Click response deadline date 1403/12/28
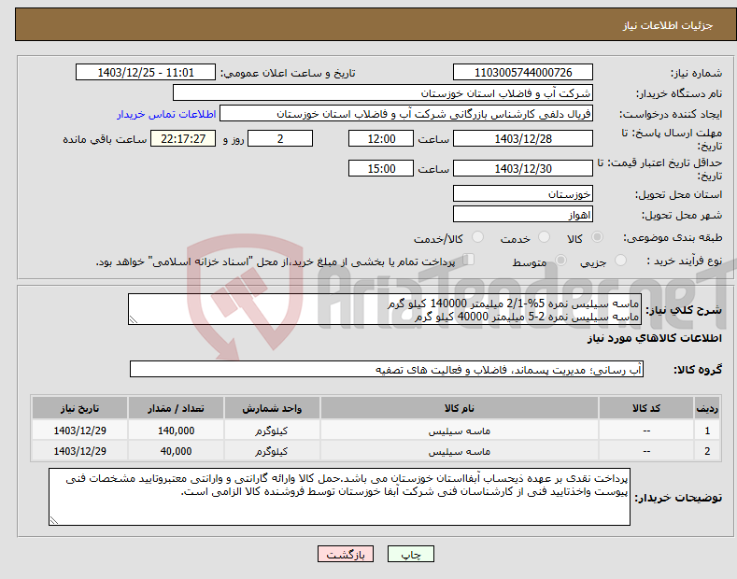 523,138
